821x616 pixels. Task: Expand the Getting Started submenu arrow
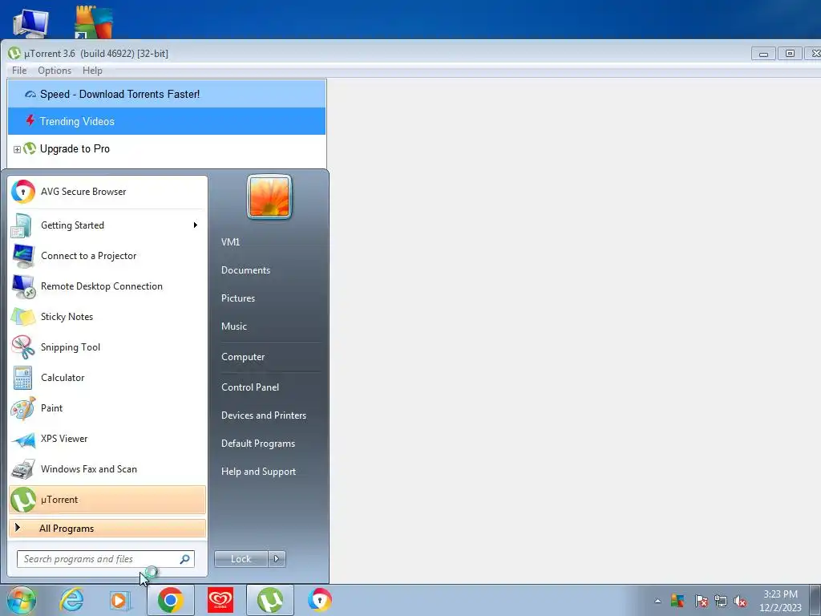coord(196,225)
